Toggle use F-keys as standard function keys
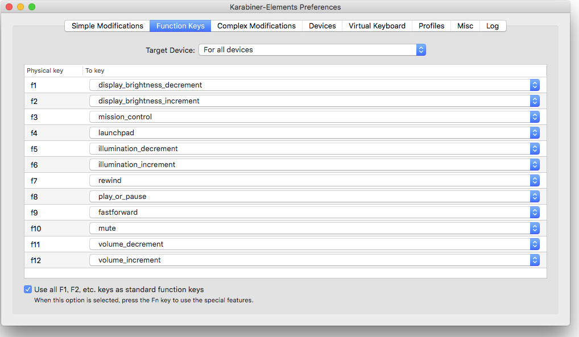 tap(28, 289)
